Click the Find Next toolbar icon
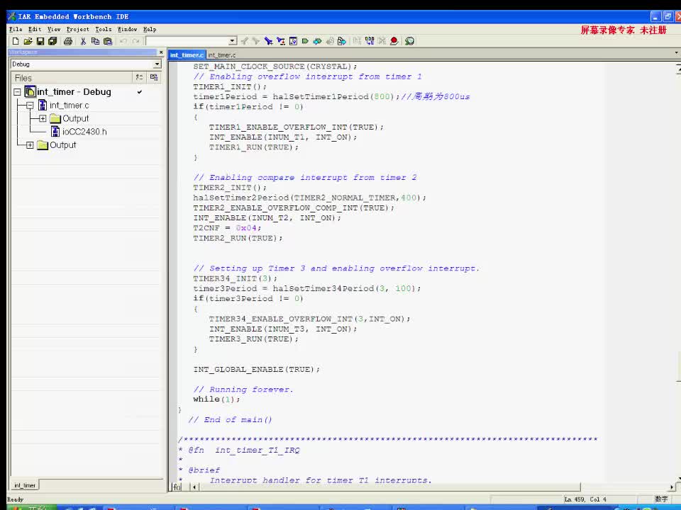The height and width of the screenshot is (510, 681). [256, 41]
